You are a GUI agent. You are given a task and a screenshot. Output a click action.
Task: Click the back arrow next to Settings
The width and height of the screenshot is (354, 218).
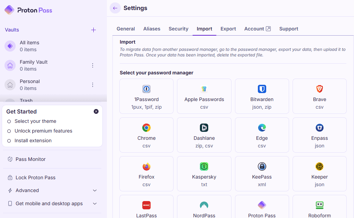click(115, 8)
